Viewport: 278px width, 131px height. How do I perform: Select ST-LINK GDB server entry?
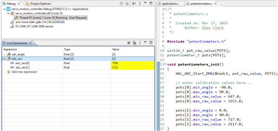coord(34,26)
